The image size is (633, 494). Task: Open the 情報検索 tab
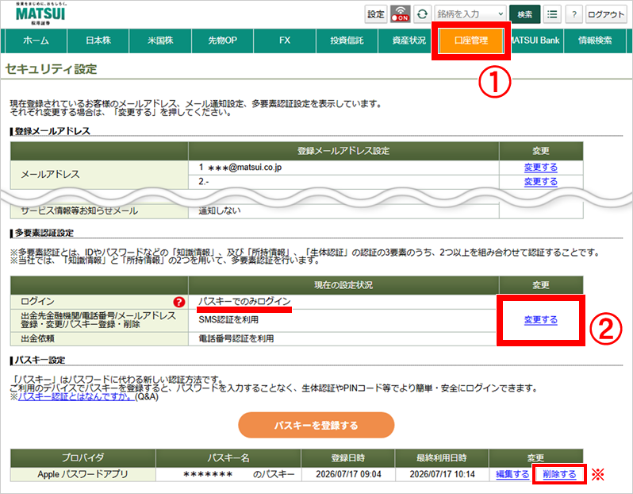pyautogui.click(x=595, y=41)
